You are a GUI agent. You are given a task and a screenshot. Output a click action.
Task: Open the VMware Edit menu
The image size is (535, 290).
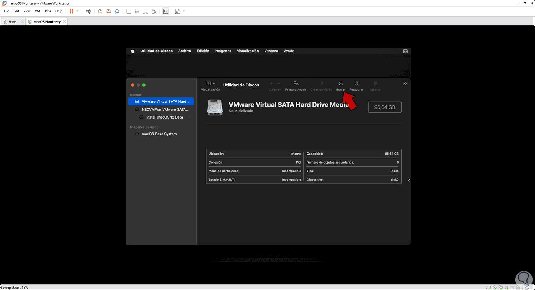tap(16, 11)
